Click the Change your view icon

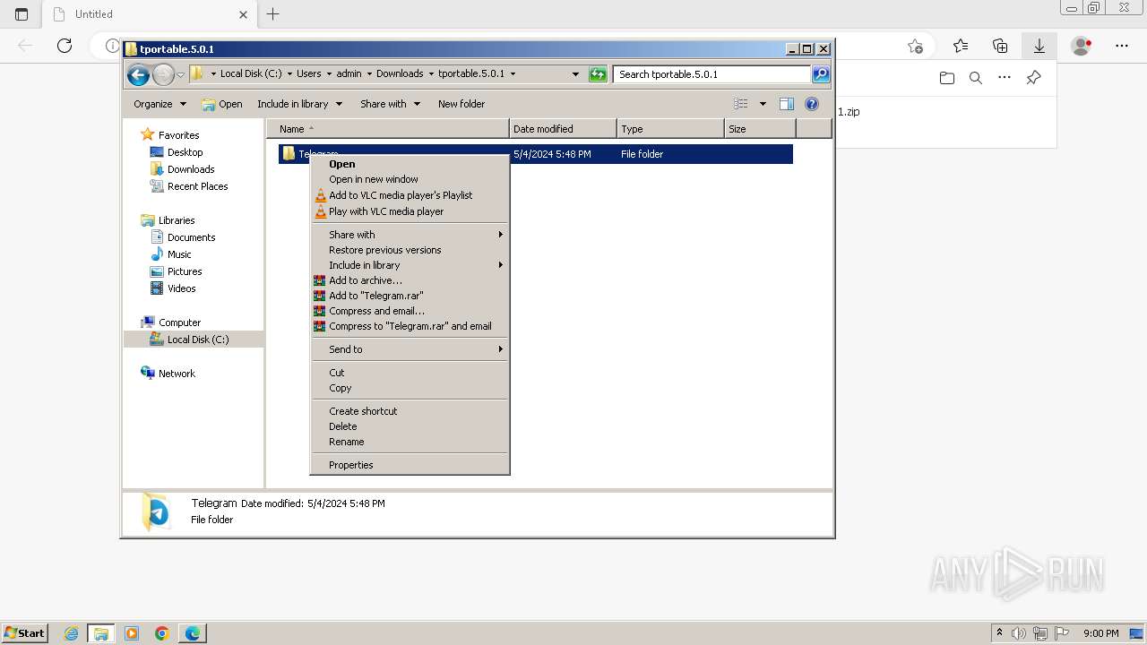click(741, 104)
